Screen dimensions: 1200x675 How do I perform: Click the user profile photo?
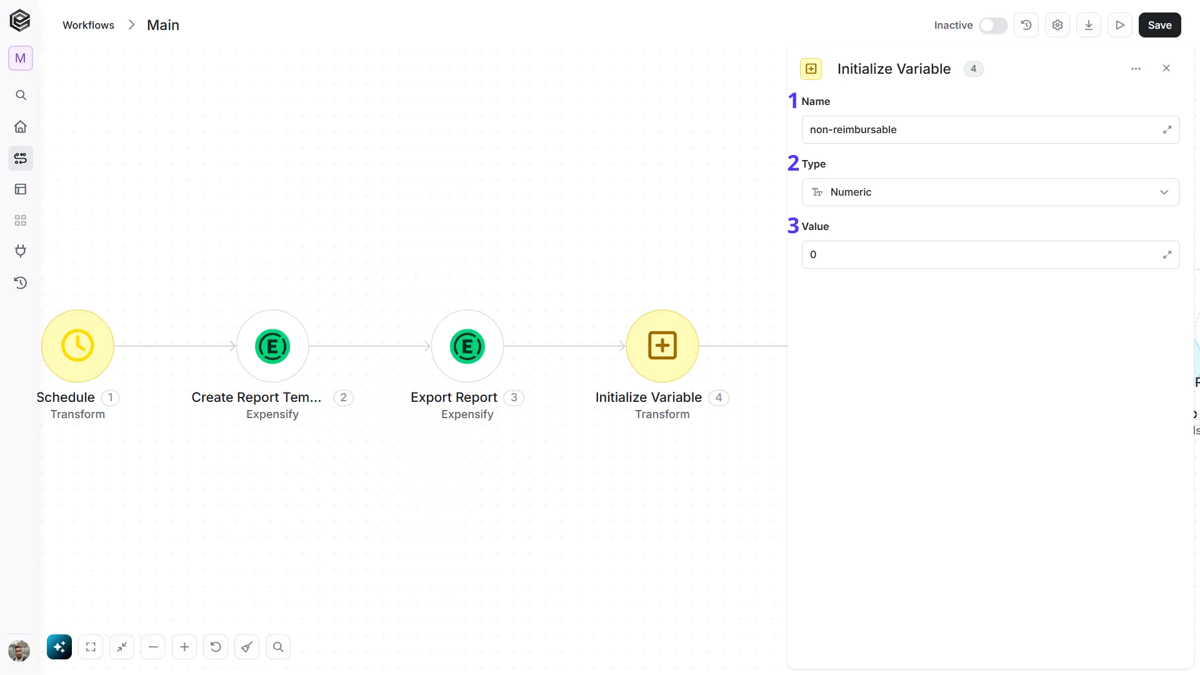(19, 651)
